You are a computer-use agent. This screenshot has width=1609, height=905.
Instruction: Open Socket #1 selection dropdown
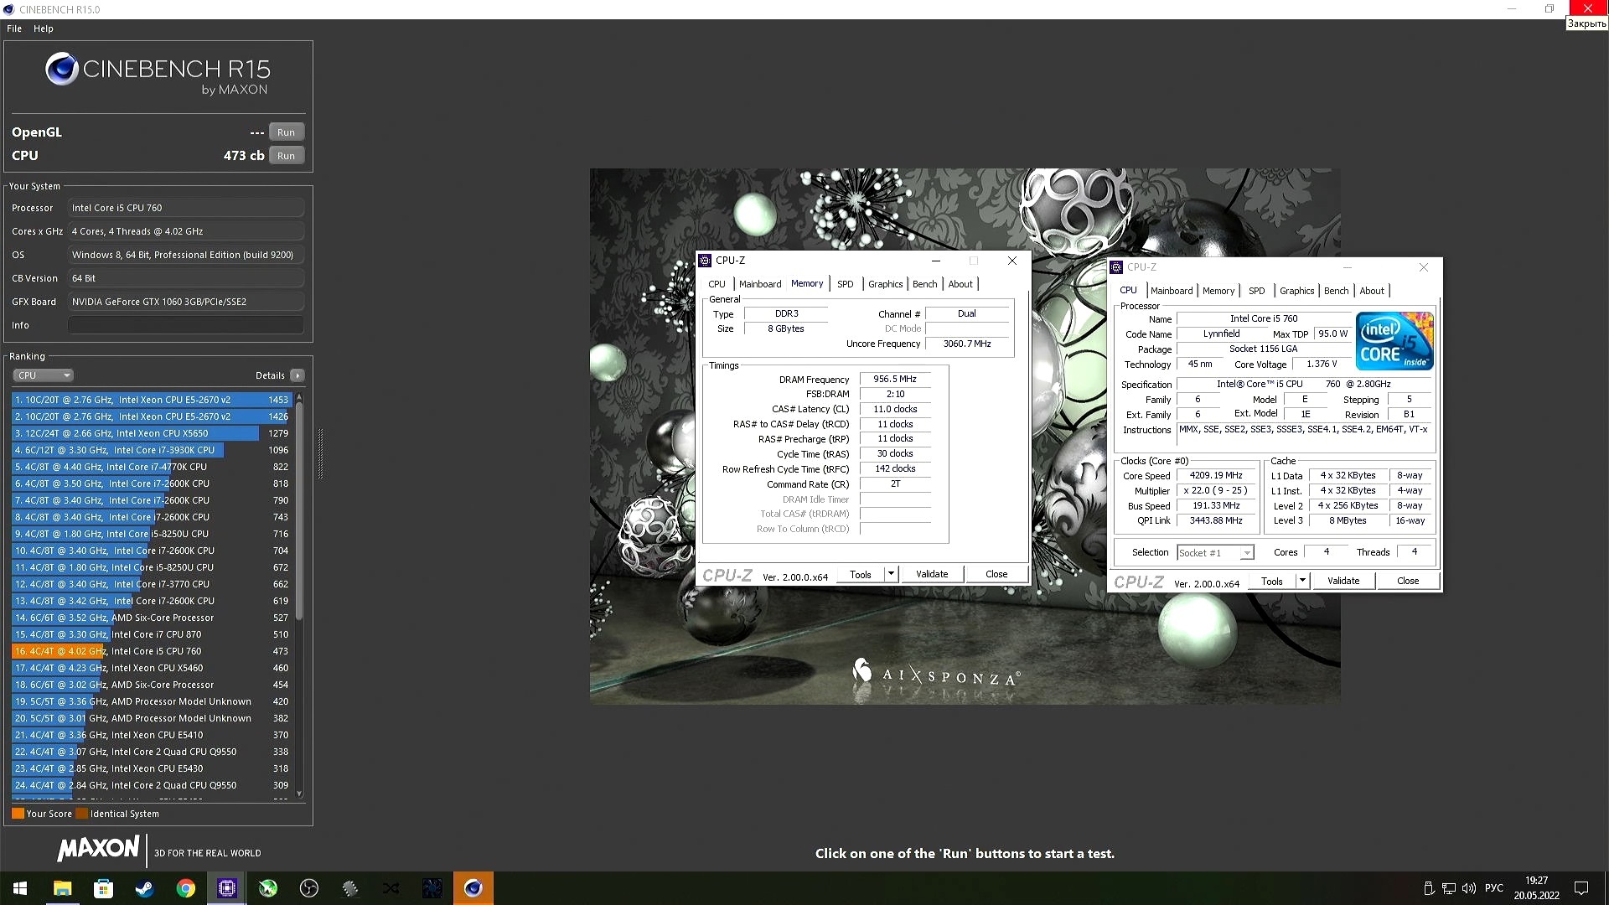click(x=1215, y=553)
